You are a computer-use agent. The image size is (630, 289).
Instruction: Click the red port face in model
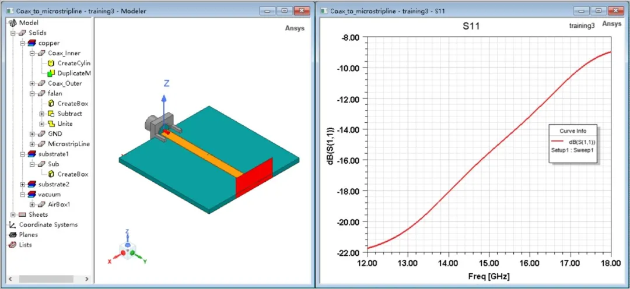pos(254,178)
